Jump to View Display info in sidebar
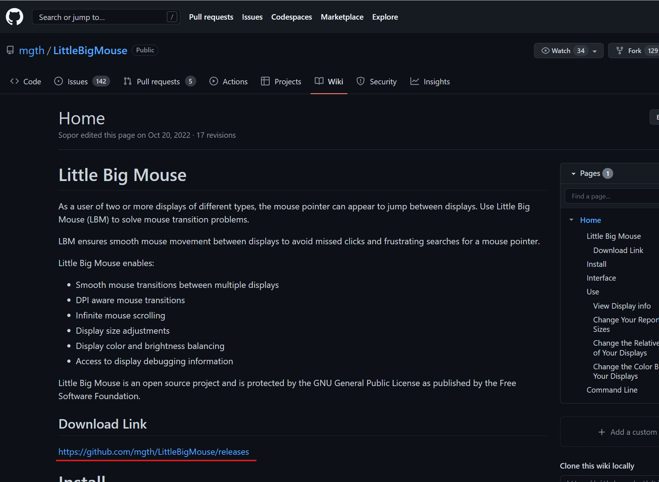659x482 pixels. point(622,306)
